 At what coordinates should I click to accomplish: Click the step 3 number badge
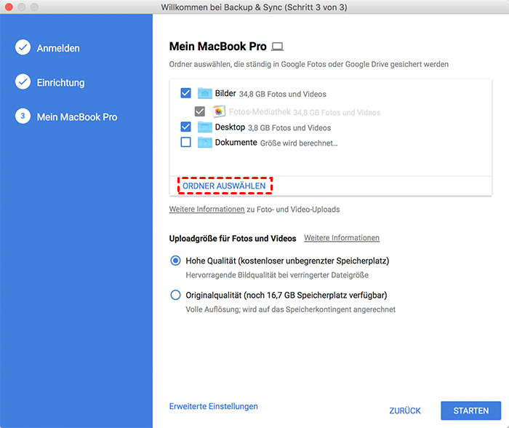[x=23, y=116]
